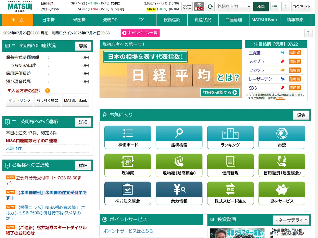Open ポイントサービスはこちら link
The image size is (318, 238).
coord(128,231)
